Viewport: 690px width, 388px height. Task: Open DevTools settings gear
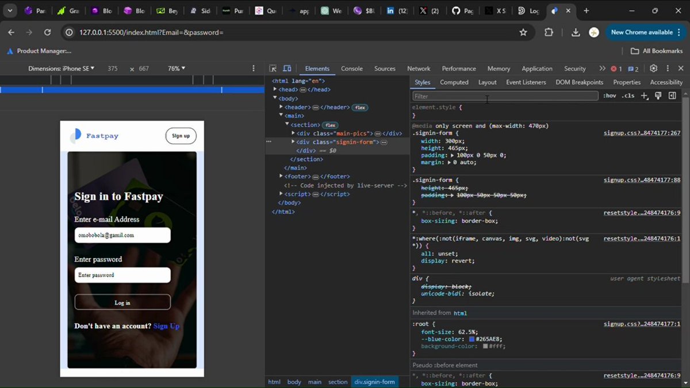tap(653, 68)
